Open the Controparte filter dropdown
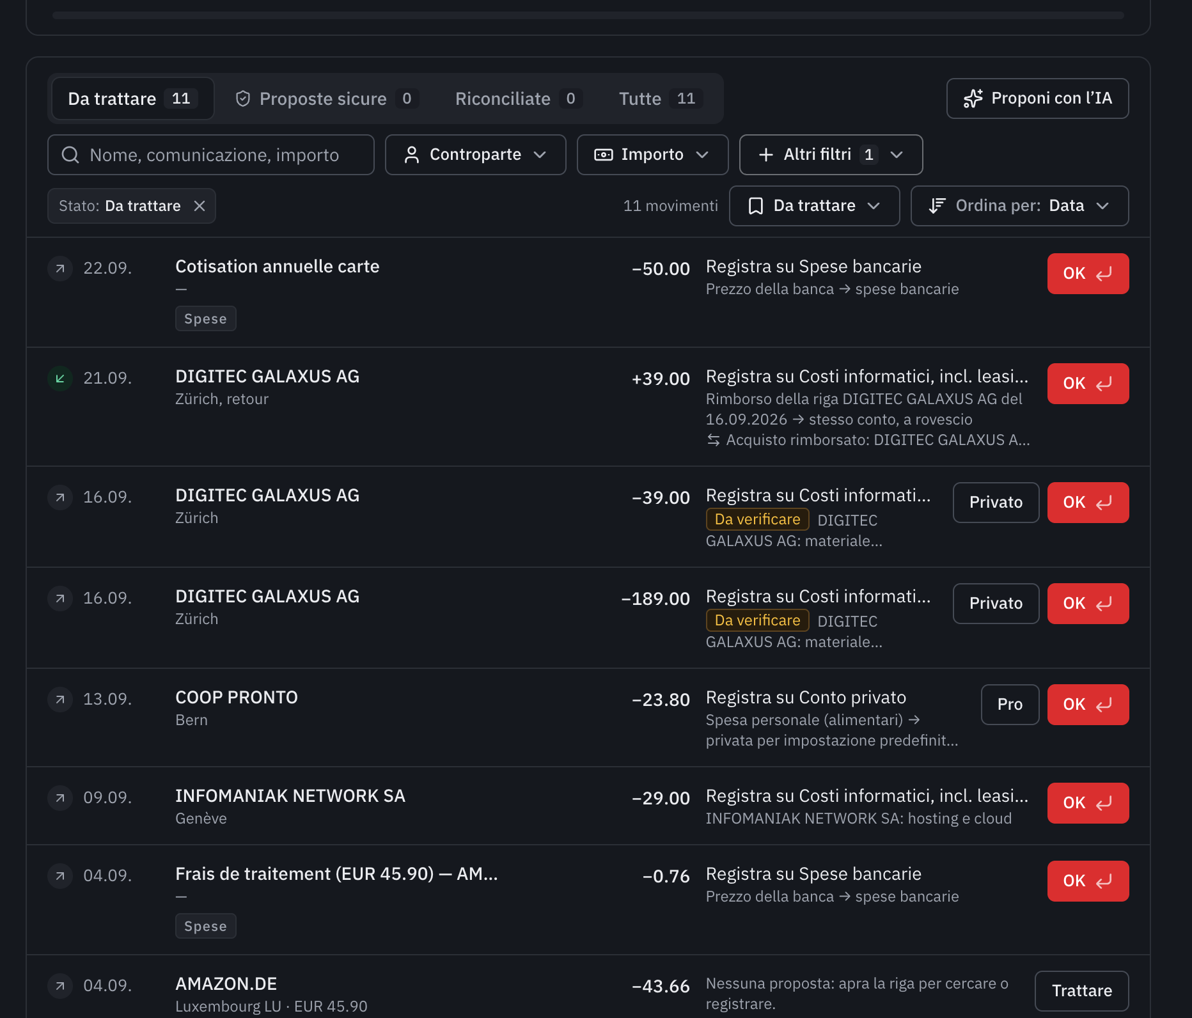The image size is (1192, 1018). pos(476,155)
